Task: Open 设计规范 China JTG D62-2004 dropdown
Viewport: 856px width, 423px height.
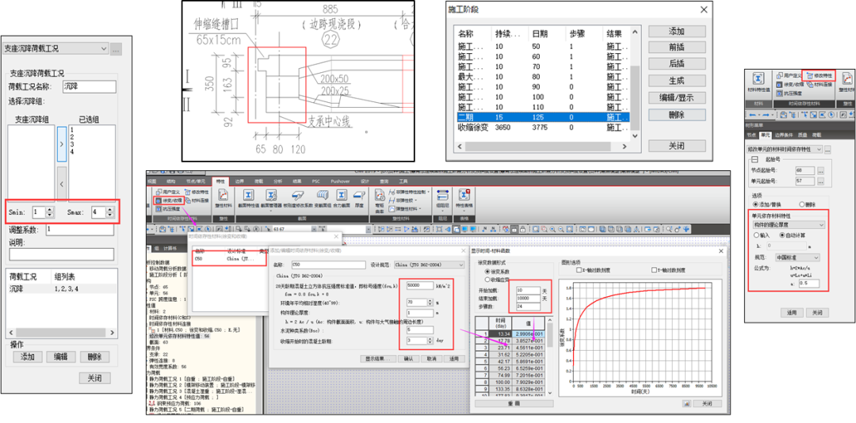Action: 429,265
